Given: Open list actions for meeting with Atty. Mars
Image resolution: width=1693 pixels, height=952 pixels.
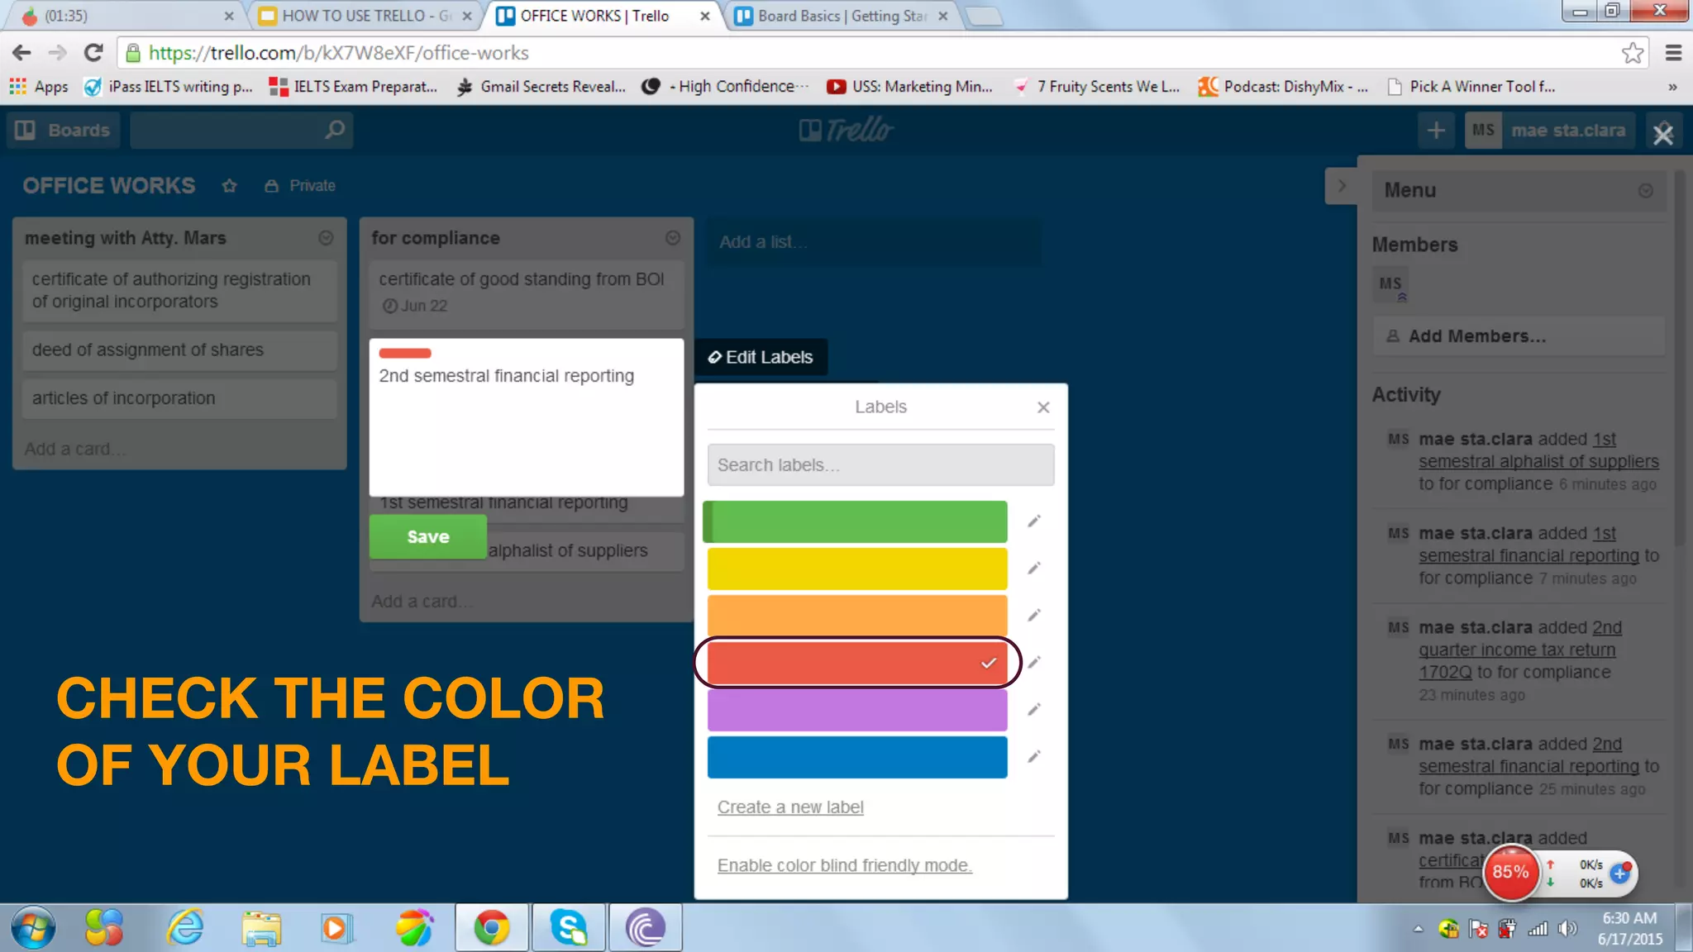Looking at the screenshot, I should pyautogui.click(x=326, y=238).
